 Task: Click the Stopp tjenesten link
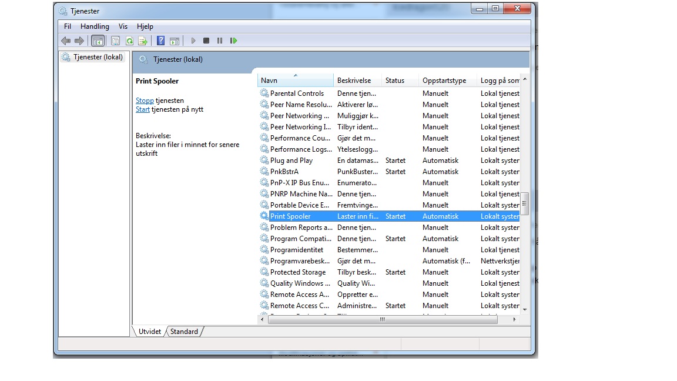click(145, 101)
